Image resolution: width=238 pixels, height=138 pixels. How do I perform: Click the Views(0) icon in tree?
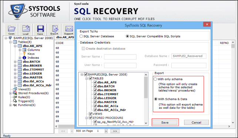point(15,89)
